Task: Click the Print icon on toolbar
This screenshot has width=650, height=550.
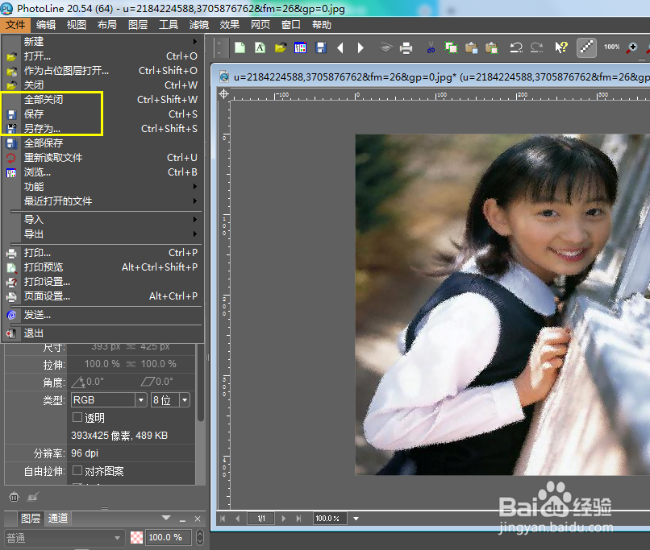Action: 407,48
